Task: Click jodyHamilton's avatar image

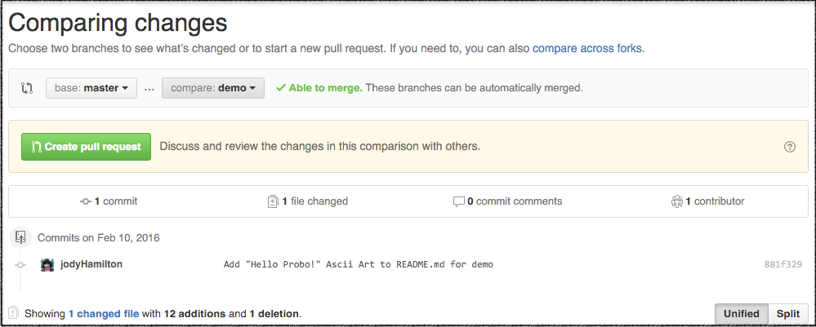Action: [47, 264]
